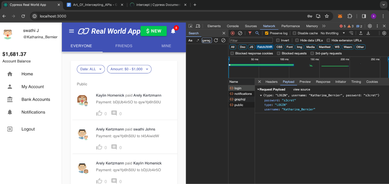Switch to the Headers tab

[x=271, y=82]
